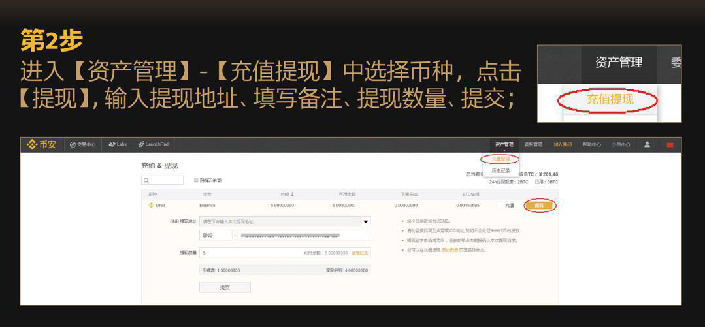Click the blurred withdrawal address field
Screen dimensions: 705x327
pyautogui.click(x=303, y=236)
